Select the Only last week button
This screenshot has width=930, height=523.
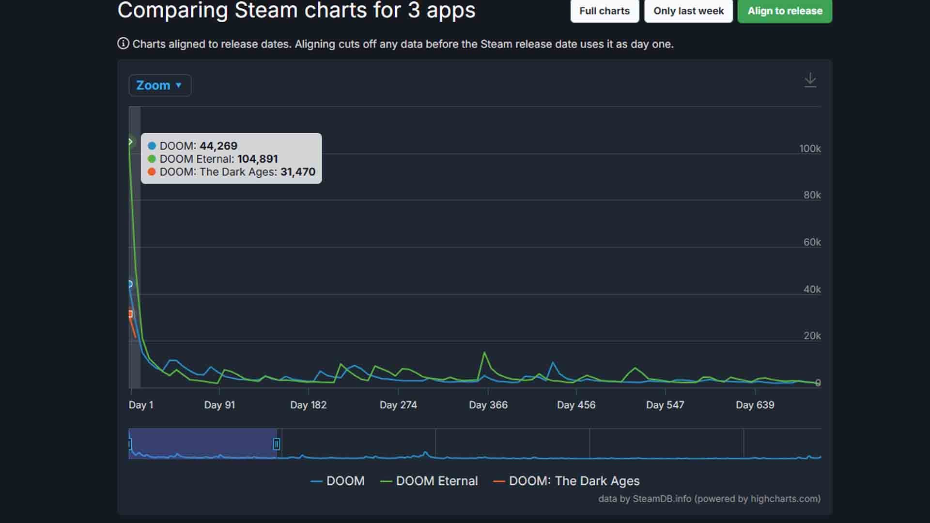point(688,11)
